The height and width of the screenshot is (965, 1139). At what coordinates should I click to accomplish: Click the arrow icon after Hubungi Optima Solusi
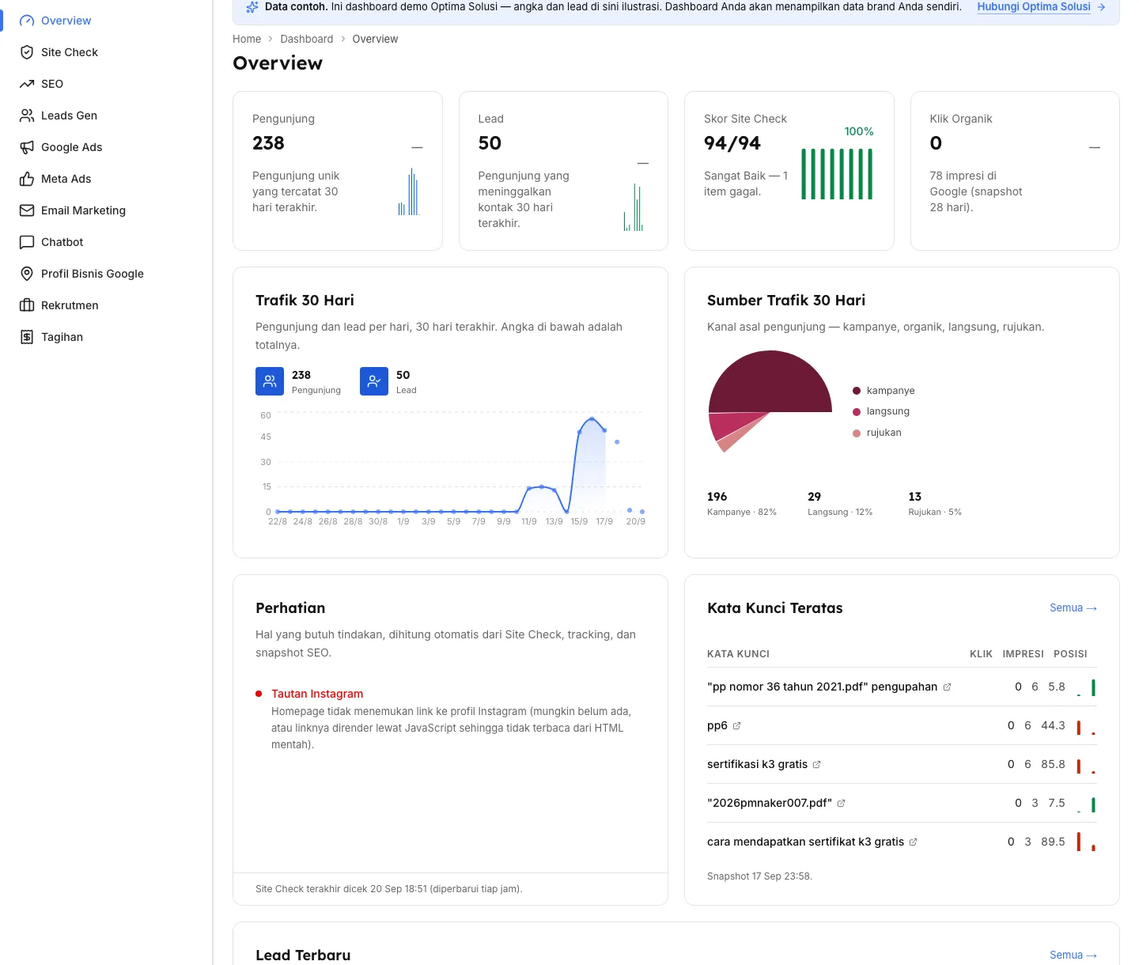coord(1101,6)
